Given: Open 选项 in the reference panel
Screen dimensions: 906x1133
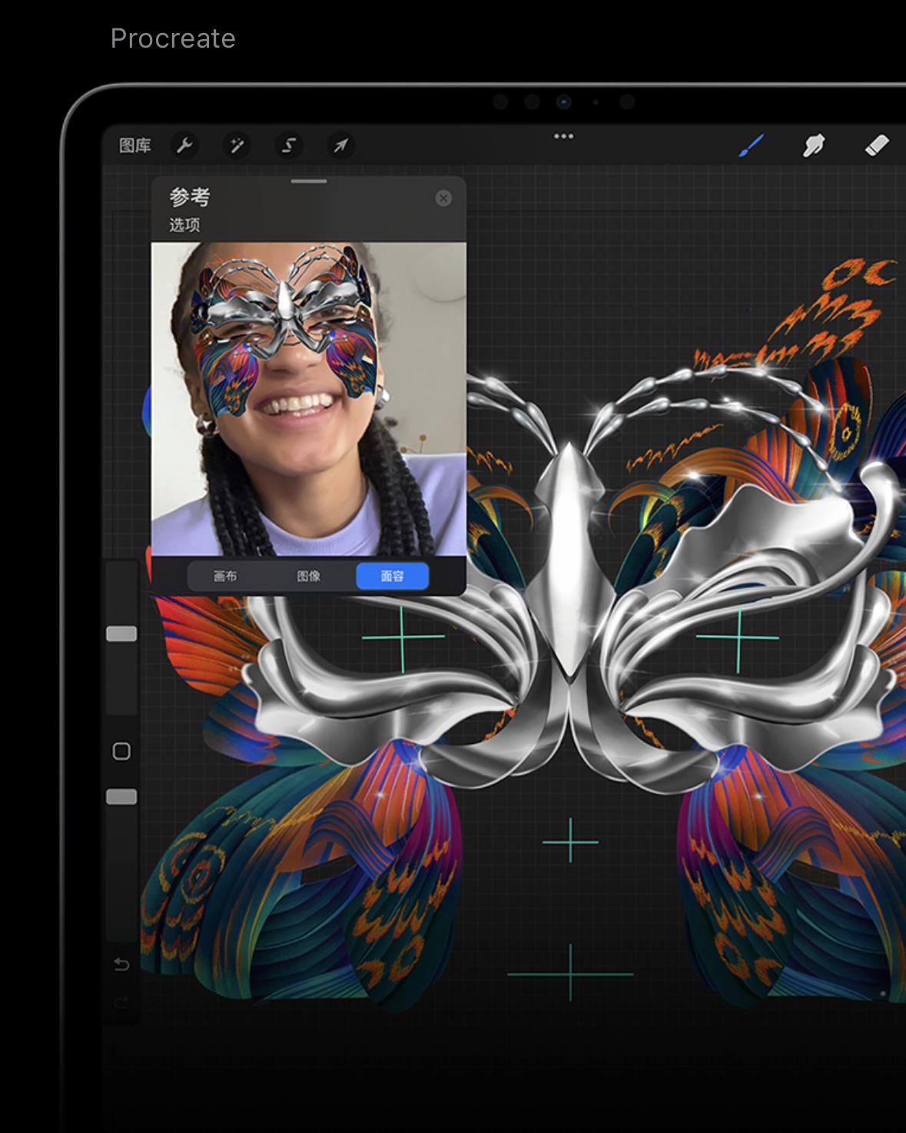Looking at the screenshot, I should click(184, 225).
